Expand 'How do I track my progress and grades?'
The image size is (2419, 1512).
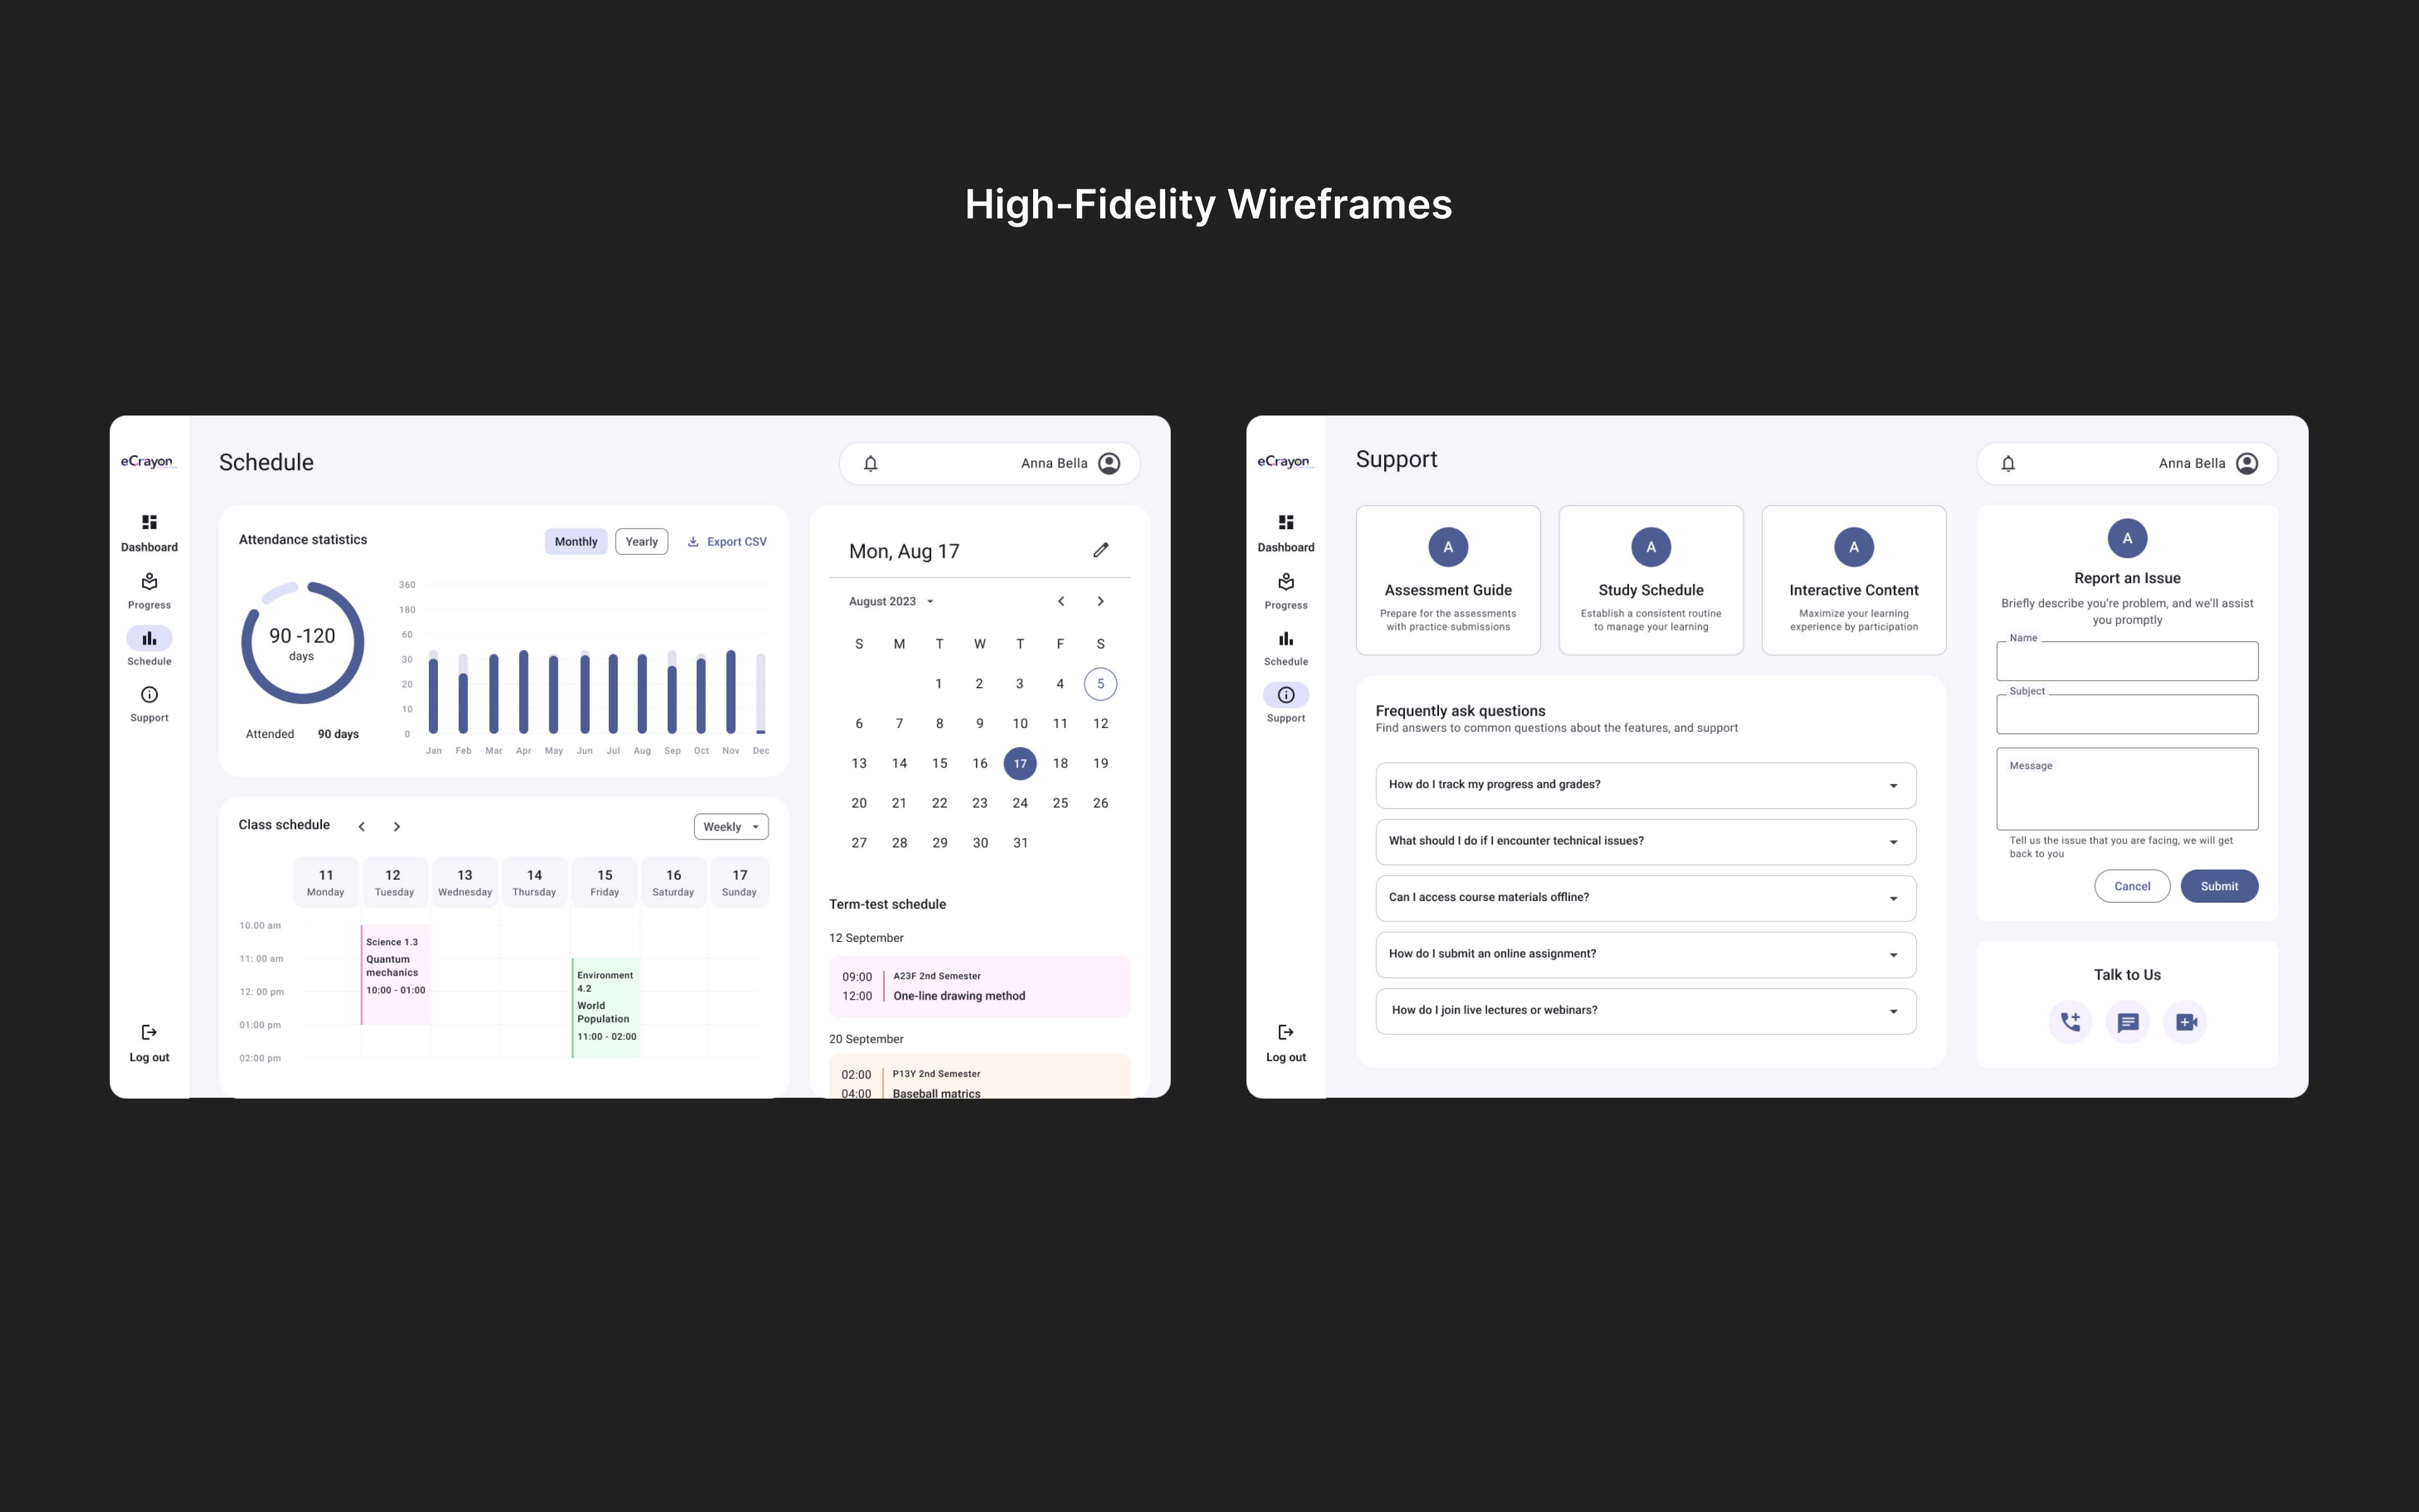coord(1645,785)
